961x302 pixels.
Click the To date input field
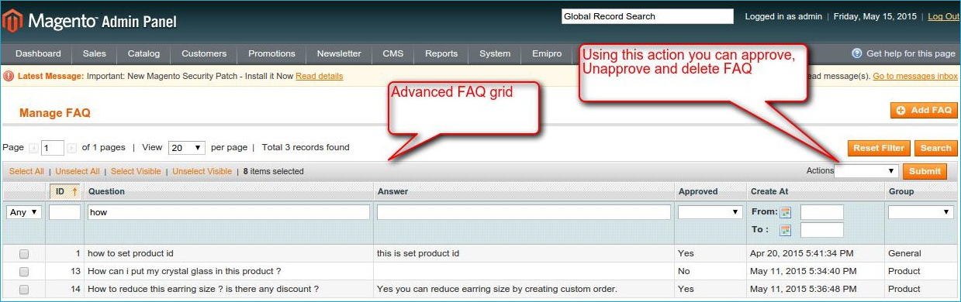point(822,230)
